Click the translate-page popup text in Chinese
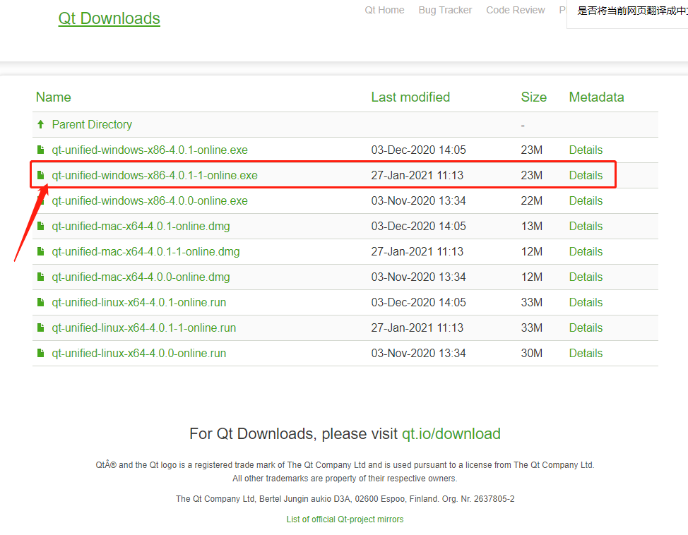Screen dimensions: 688x535 632,11
